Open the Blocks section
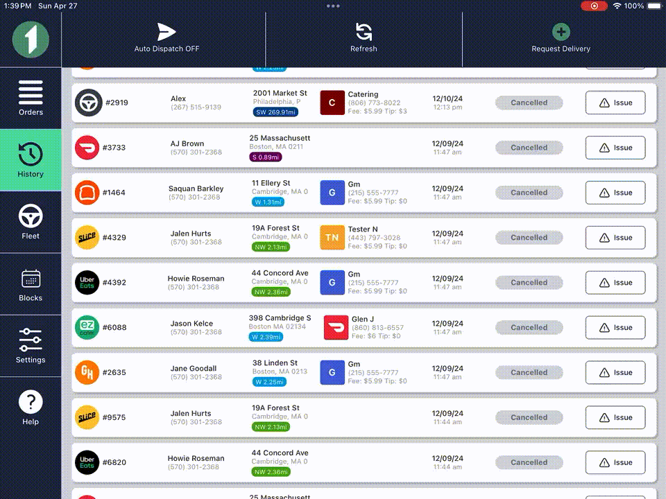The height and width of the screenshot is (499, 666). (31, 284)
